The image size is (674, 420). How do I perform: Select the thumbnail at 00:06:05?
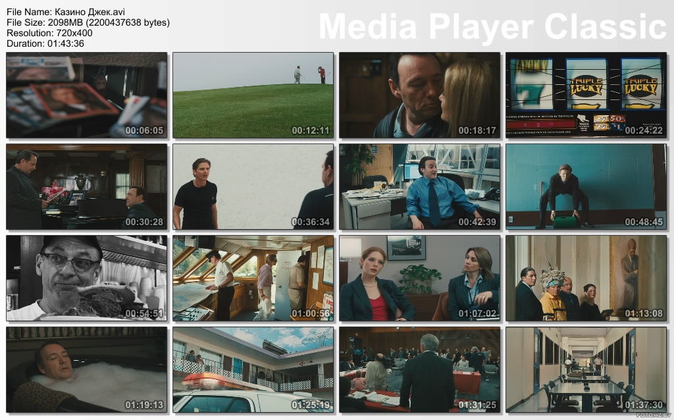pos(86,95)
